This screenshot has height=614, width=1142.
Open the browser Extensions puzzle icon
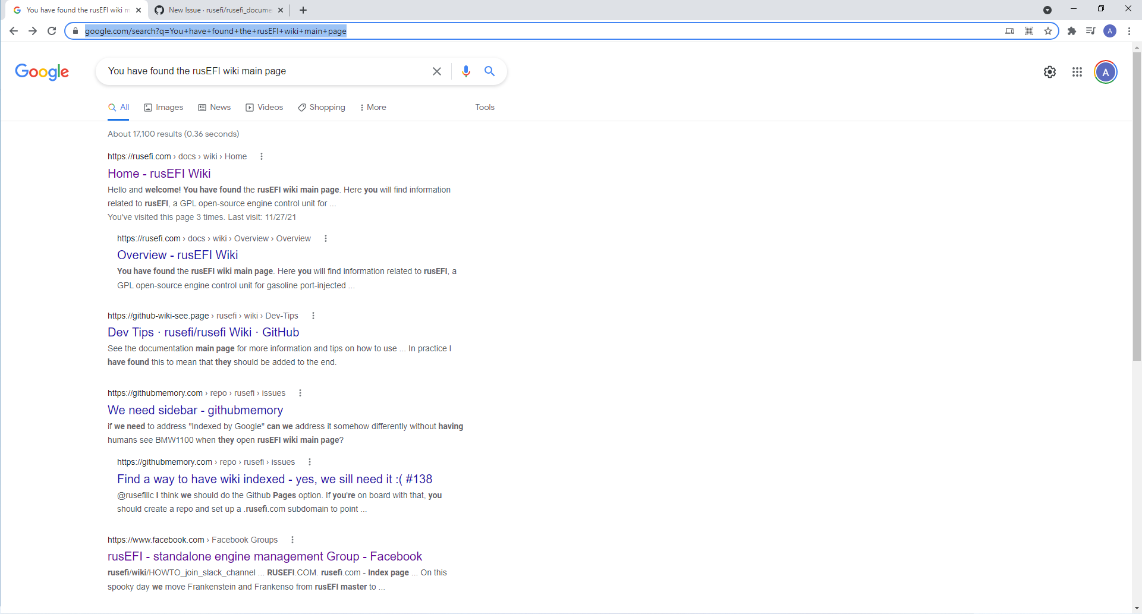point(1072,31)
